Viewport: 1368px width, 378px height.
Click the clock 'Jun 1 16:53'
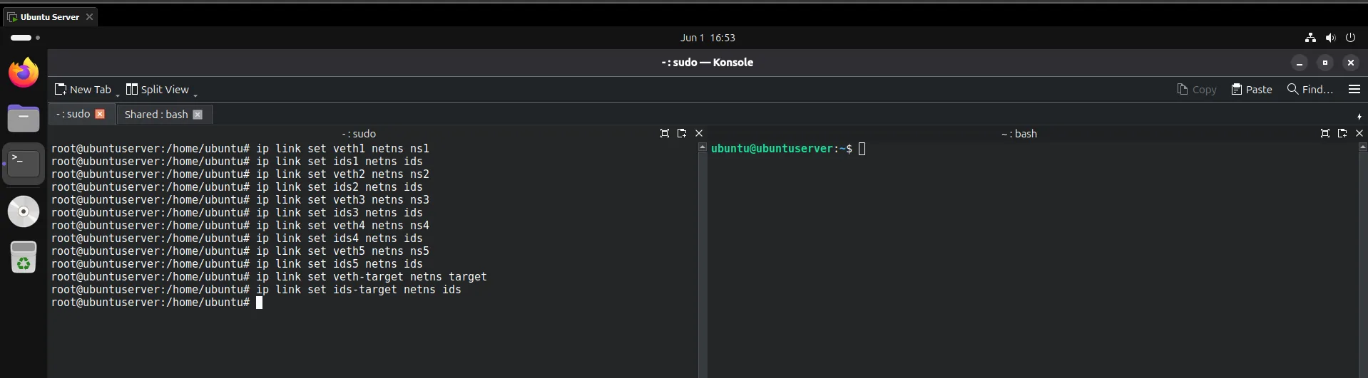pyautogui.click(x=708, y=38)
